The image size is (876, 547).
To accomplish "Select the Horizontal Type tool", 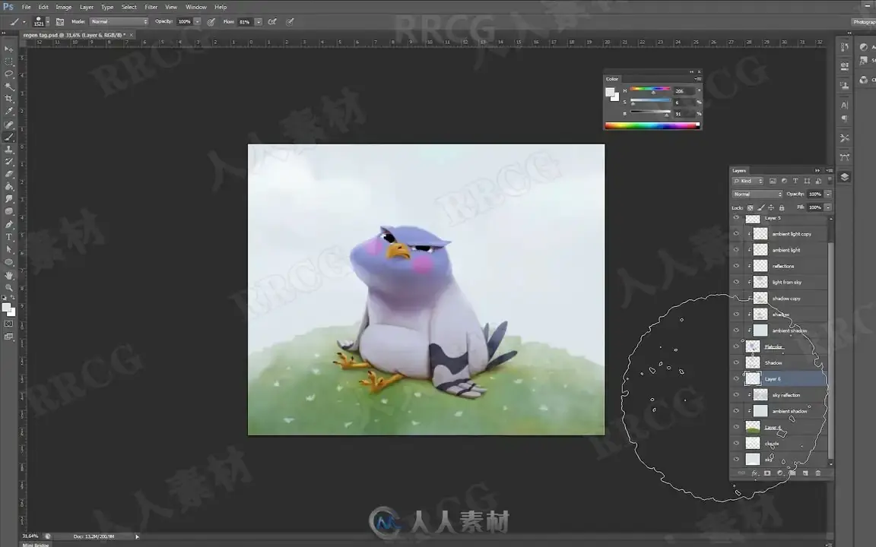I will pyautogui.click(x=9, y=237).
